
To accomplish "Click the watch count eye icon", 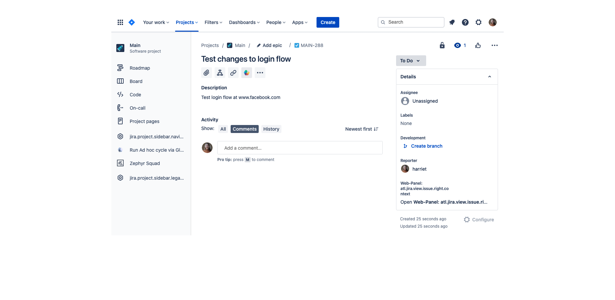I will [x=458, y=45].
